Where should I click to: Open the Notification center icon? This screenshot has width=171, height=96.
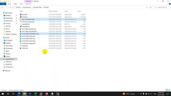click(x=168, y=94)
